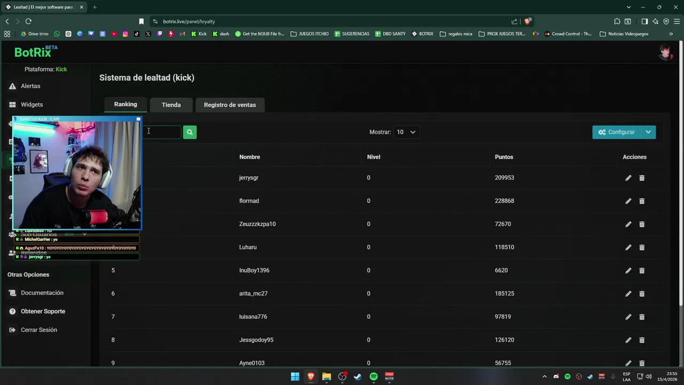Click the profile avatar at top right
The height and width of the screenshot is (385, 684).
pyautogui.click(x=665, y=52)
